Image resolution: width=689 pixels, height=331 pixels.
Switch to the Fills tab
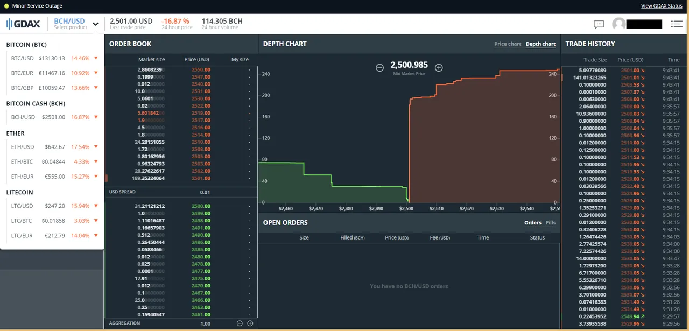550,223
